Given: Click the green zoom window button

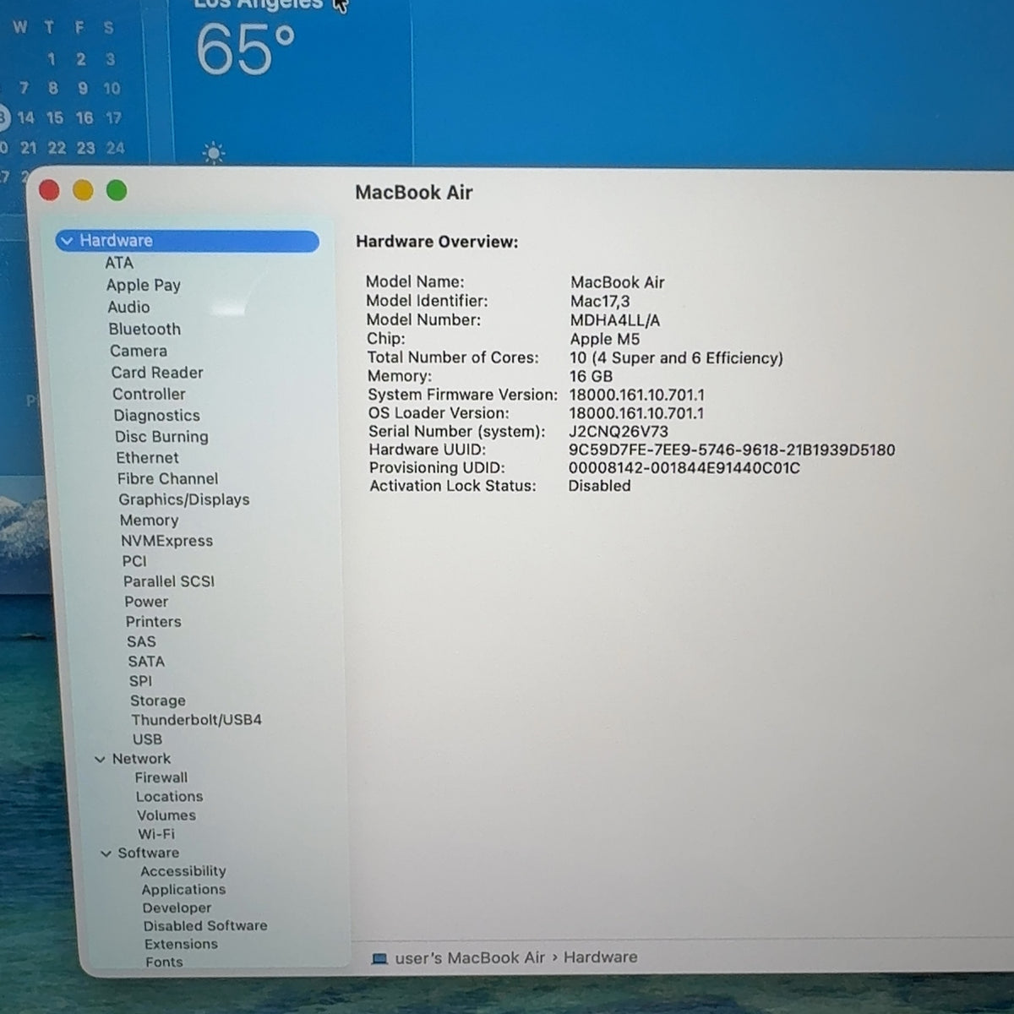Looking at the screenshot, I should point(117,190).
